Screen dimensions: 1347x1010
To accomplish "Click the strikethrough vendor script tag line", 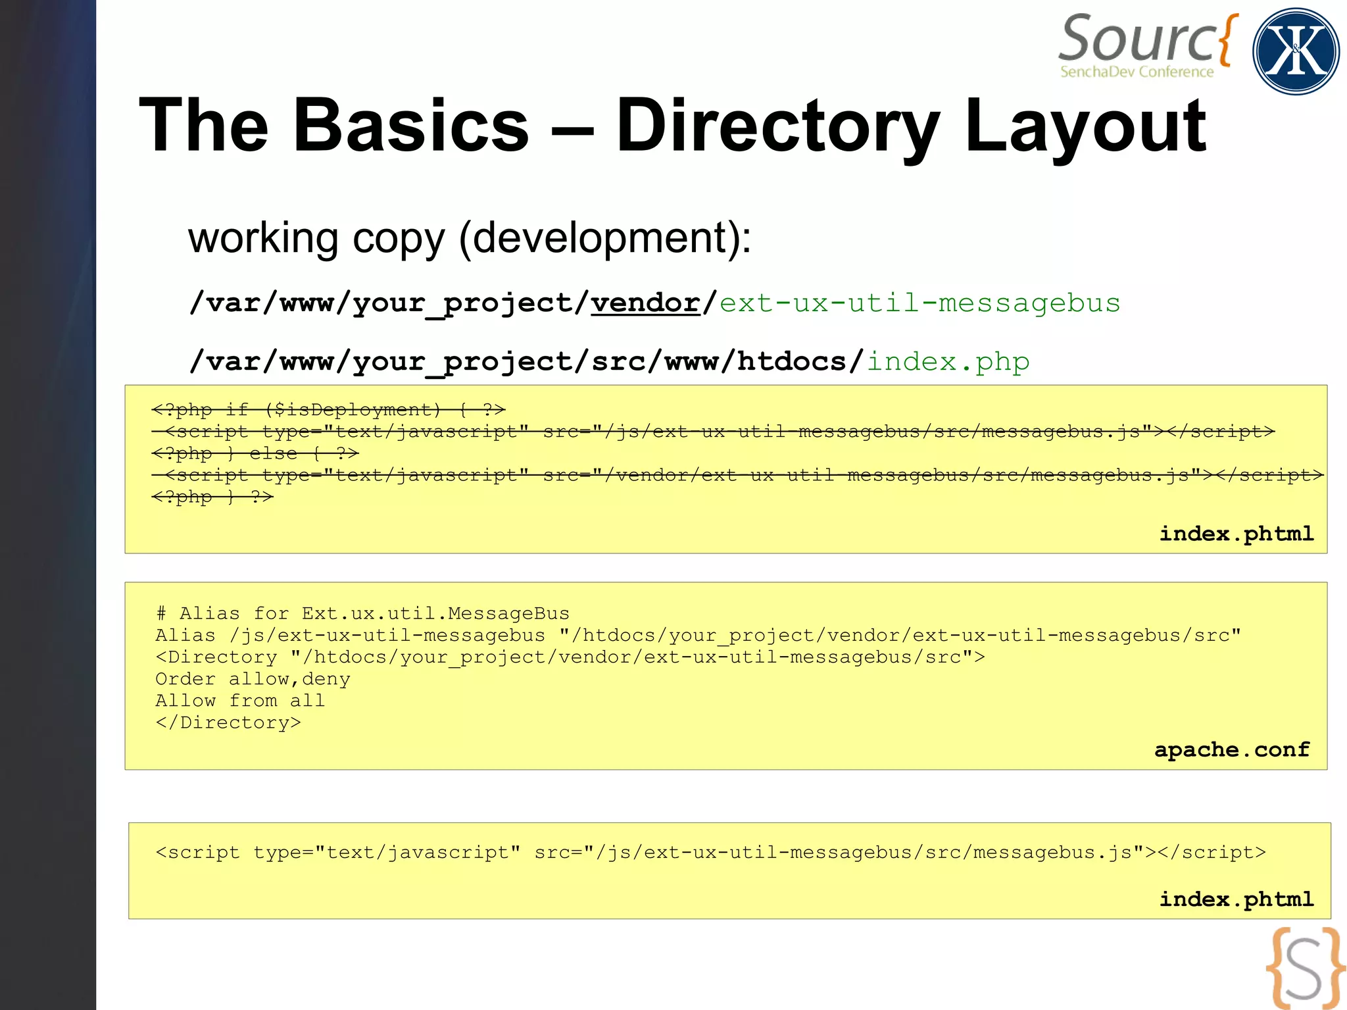I will pos(737,475).
